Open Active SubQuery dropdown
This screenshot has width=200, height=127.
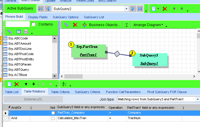[x=126, y=9]
